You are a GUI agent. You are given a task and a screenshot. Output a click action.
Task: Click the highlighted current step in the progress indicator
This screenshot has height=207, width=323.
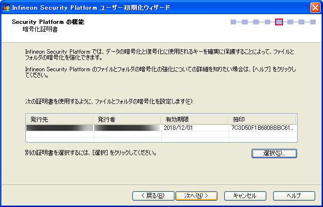point(279,22)
